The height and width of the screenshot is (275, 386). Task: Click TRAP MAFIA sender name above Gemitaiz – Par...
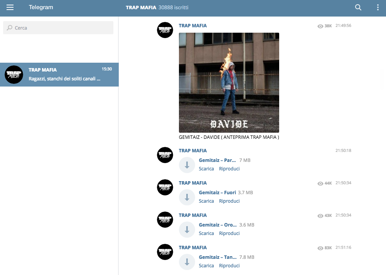pyautogui.click(x=193, y=151)
